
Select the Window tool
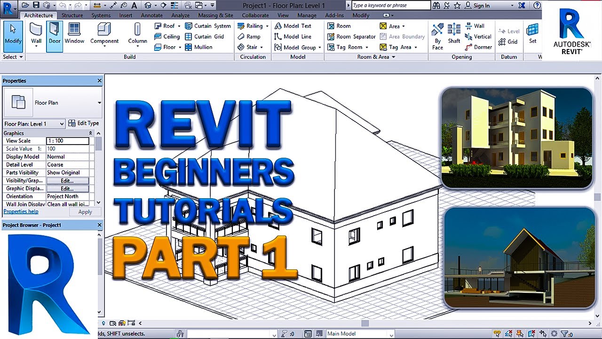click(74, 33)
